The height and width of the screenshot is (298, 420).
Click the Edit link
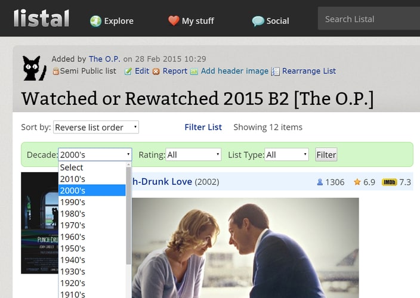142,71
